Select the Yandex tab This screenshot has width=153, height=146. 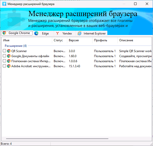[65, 33]
